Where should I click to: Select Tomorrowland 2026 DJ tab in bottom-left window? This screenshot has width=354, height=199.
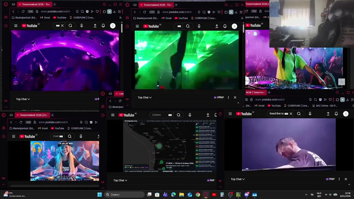(x=32, y=115)
